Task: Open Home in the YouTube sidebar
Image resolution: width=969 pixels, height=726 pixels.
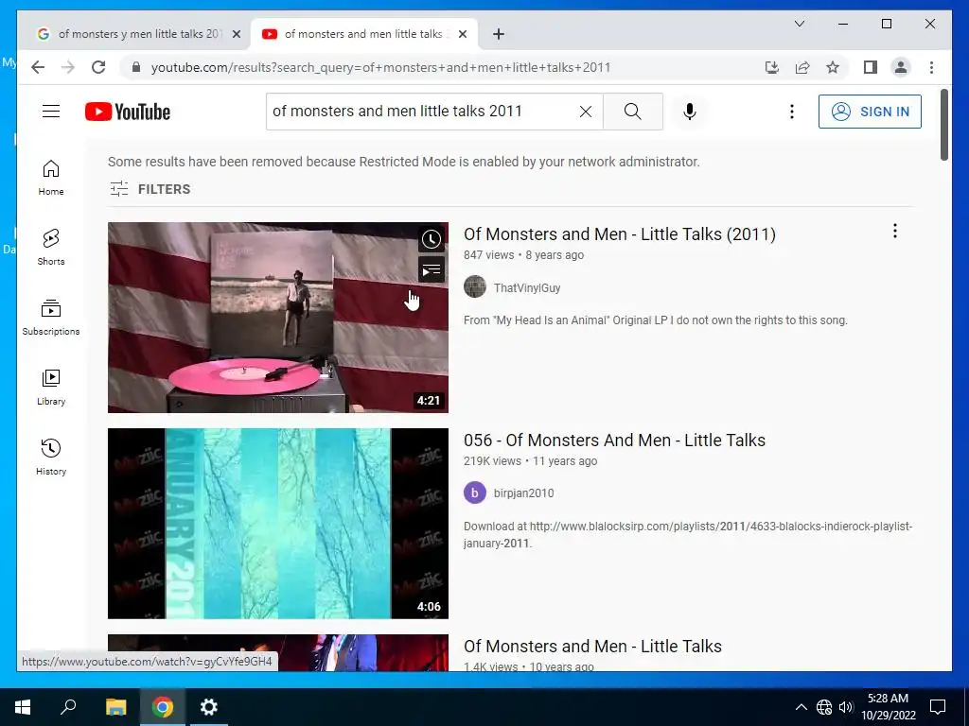Action: [x=51, y=178]
